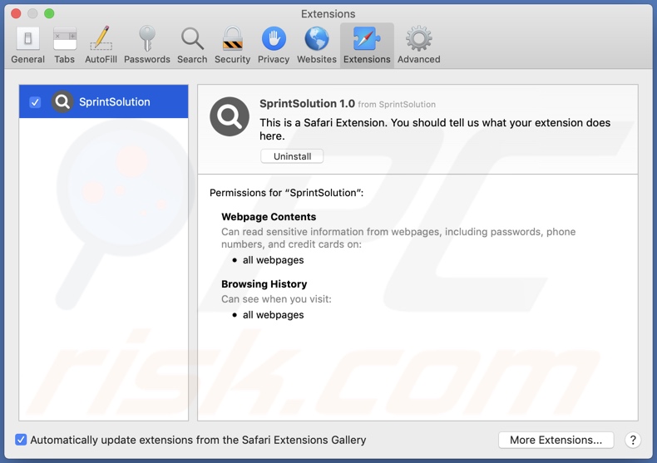Close the Extensions preferences window
This screenshot has height=463, width=657.
(x=16, y=14)
